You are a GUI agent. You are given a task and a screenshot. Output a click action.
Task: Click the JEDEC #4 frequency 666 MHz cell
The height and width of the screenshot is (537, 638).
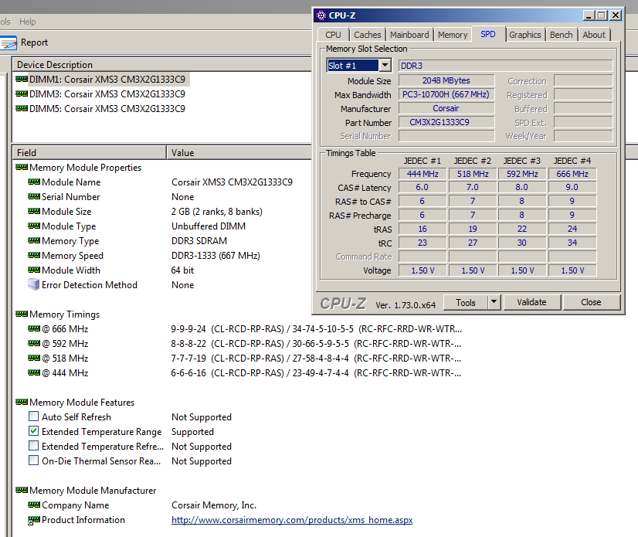[x=572, y=174]
